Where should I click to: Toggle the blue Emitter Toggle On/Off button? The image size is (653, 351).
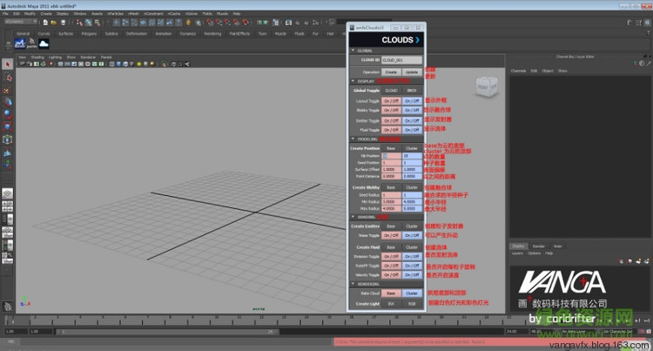coord(411,120)
